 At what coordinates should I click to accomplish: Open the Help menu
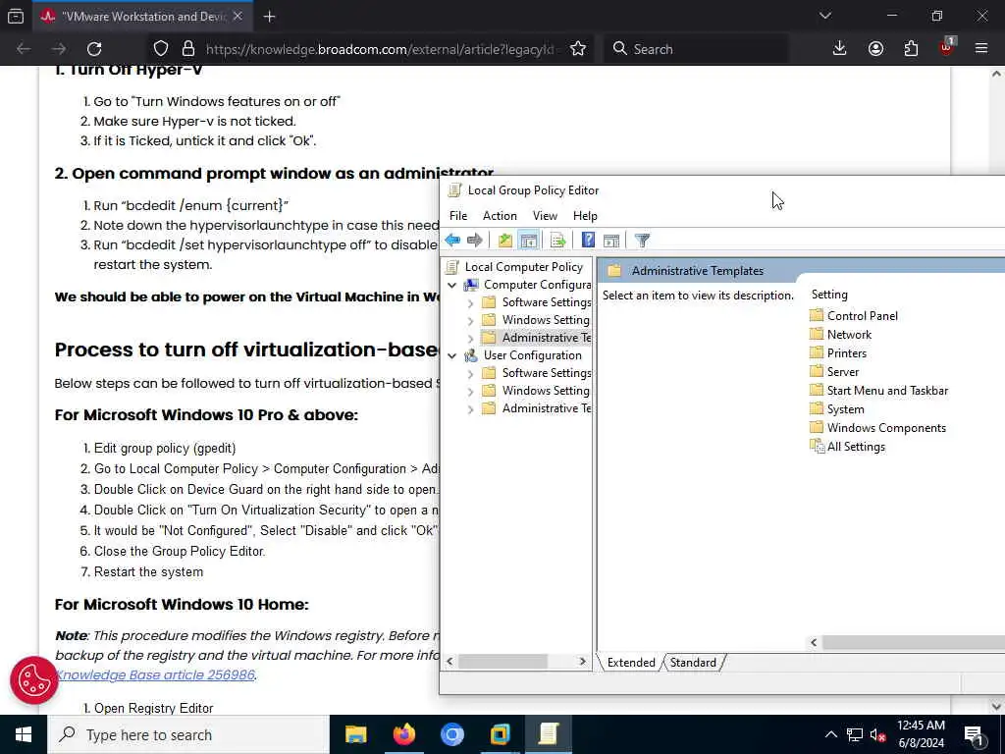point(585,216)
